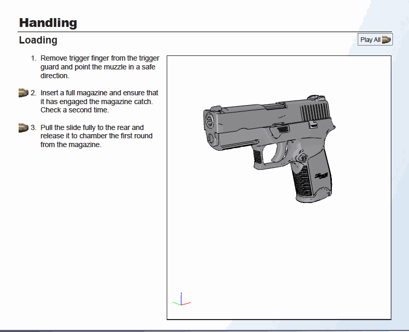Image resolution: width=409 pixels, height=332 pixels.
Task: Click the Loading section title
Action: [x=38, y=40]
